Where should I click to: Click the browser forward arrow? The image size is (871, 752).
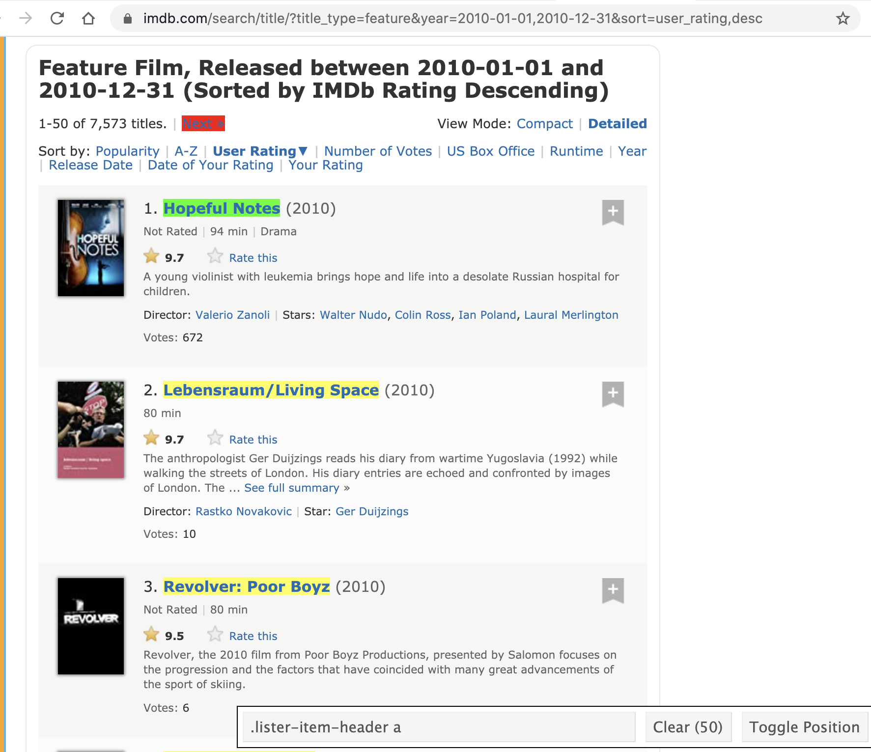(x=26, y=19)
